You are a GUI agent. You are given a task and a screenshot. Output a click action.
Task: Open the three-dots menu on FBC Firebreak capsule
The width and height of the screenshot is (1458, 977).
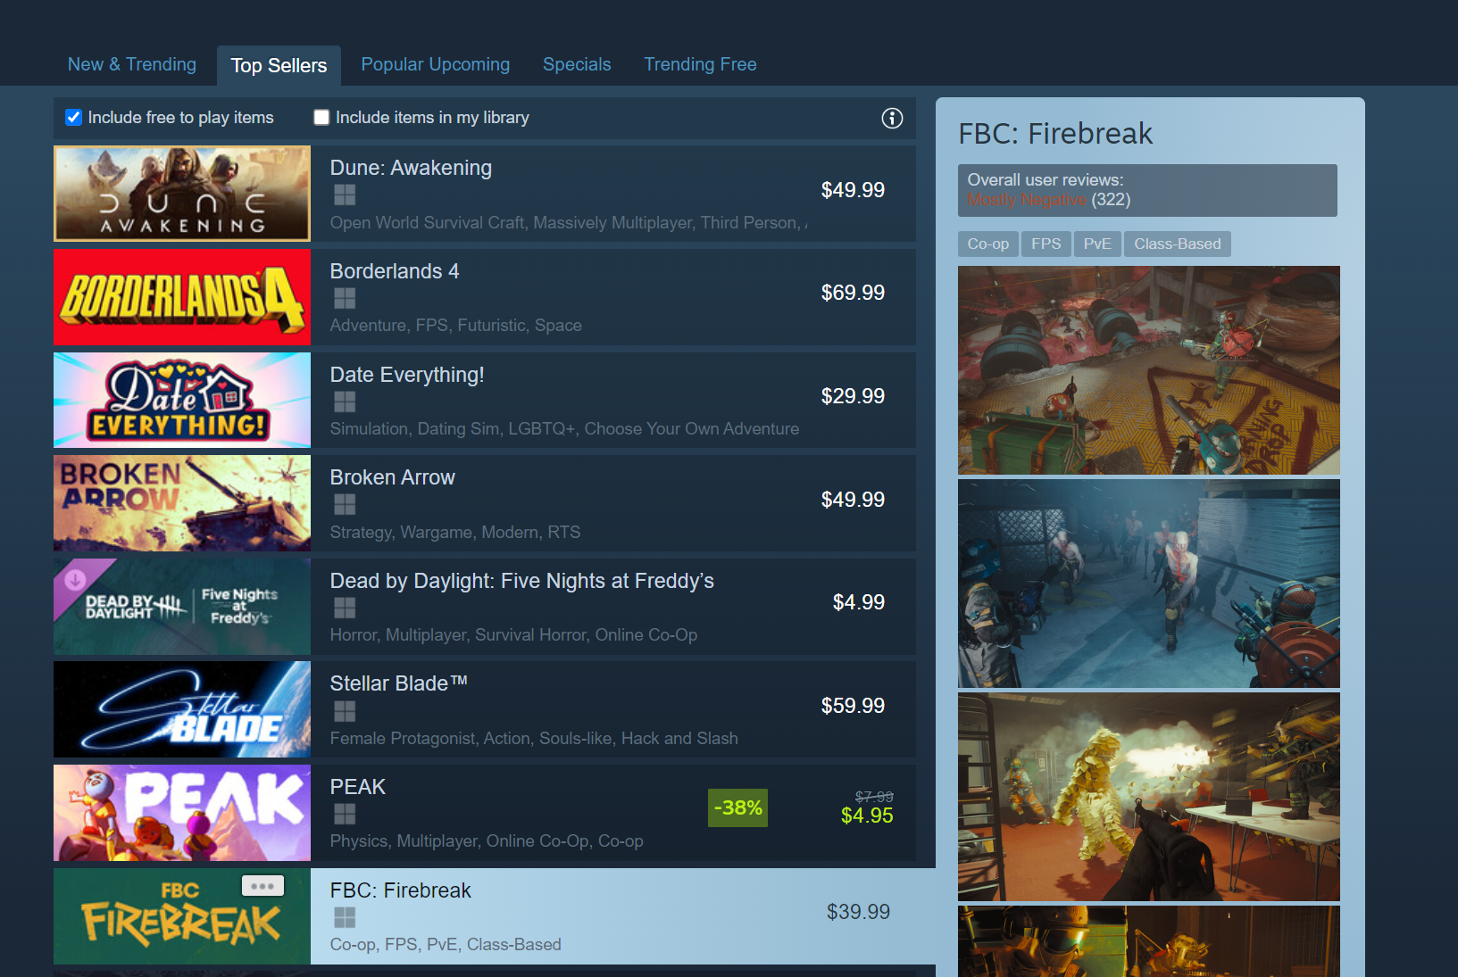pyautogui.click(x=262, y=885)
